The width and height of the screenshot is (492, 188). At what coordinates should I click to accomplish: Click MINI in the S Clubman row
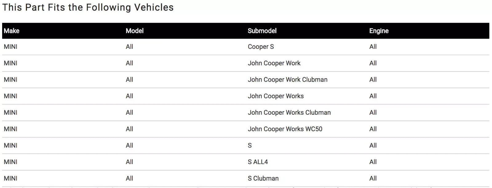click(10, 178)
